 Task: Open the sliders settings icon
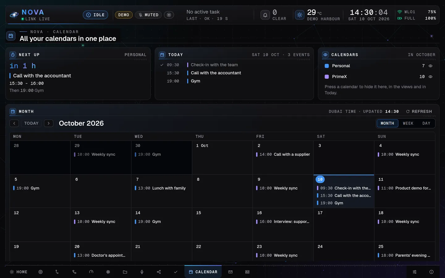click(x=415, y=272)
